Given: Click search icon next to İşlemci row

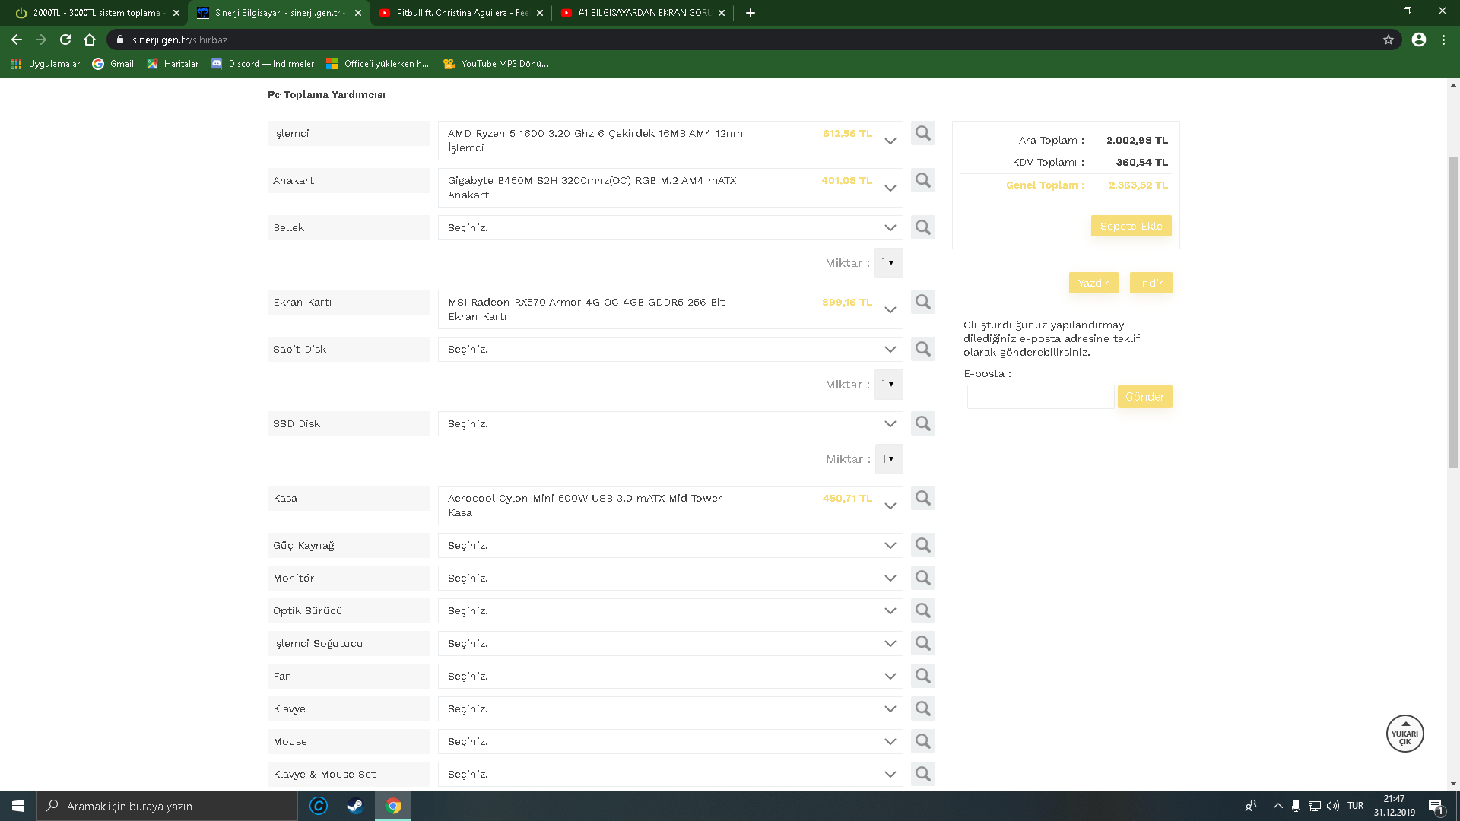Looking at the screenshot, I should pos(922,134).
